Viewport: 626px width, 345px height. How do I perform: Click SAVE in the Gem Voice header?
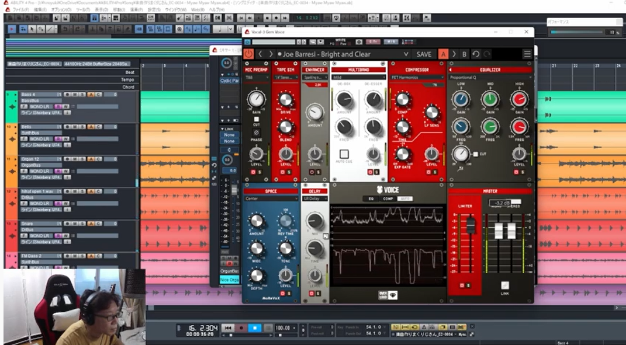pos(424,54)
